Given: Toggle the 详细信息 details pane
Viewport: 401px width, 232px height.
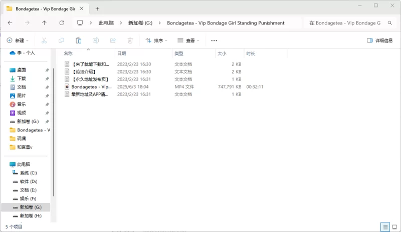Looking at the screenshot, I should tap(380, 40).
